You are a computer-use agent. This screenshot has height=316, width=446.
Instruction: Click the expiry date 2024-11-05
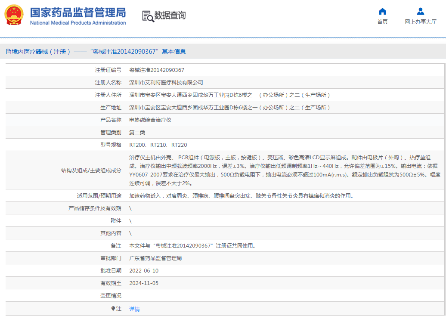click(144, 283)
